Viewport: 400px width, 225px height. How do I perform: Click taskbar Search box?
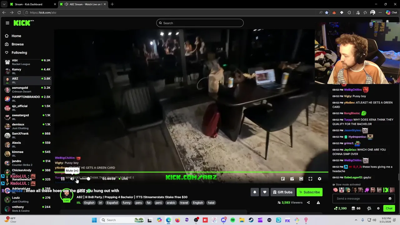click(122, 220)
